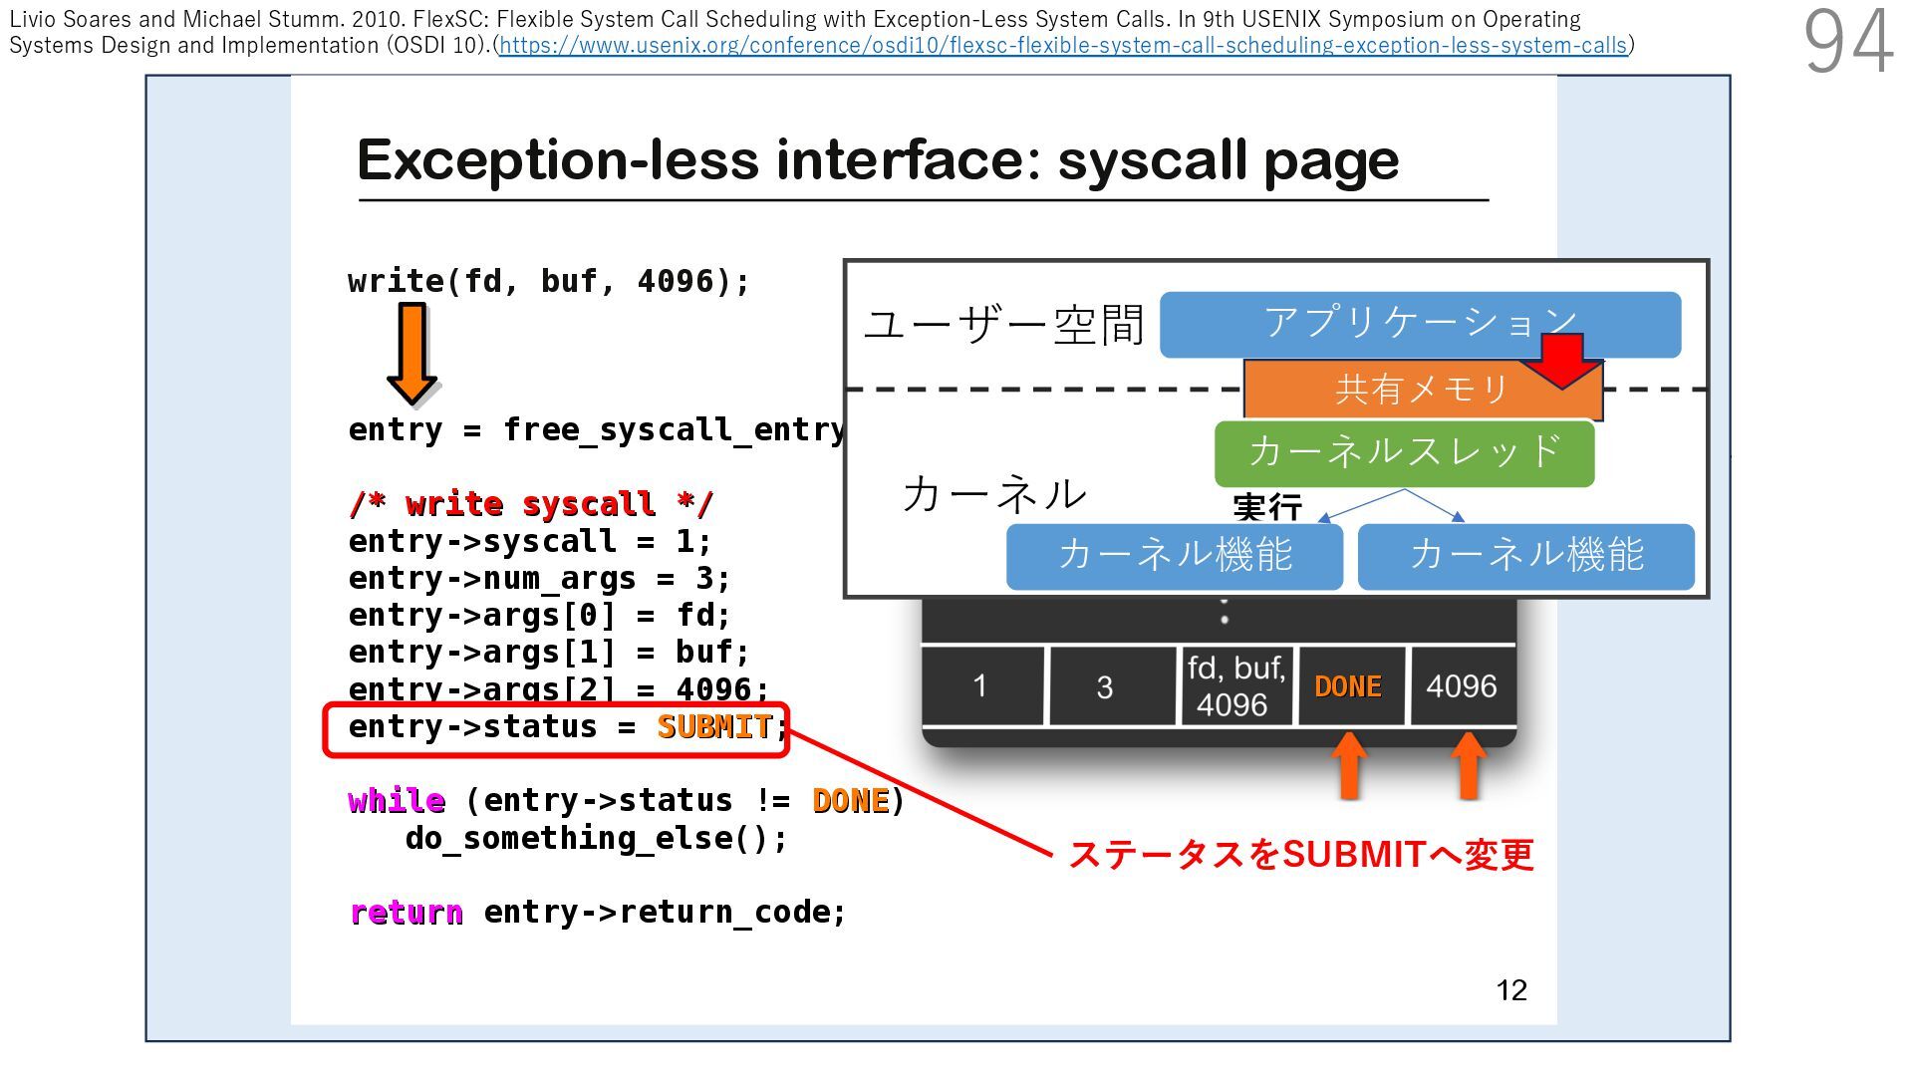Click the red arrow on shared memory
Image resolution: width=1913 pixels, height=1076 pixels.
1562,361
